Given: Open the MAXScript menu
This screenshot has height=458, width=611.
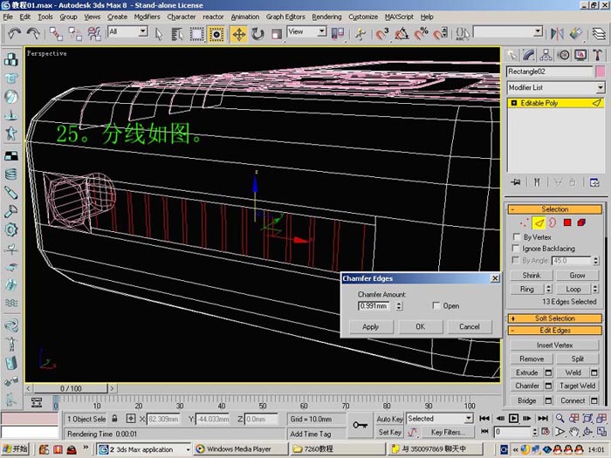Looking at the screenshot, I should (x=399, y=17).
